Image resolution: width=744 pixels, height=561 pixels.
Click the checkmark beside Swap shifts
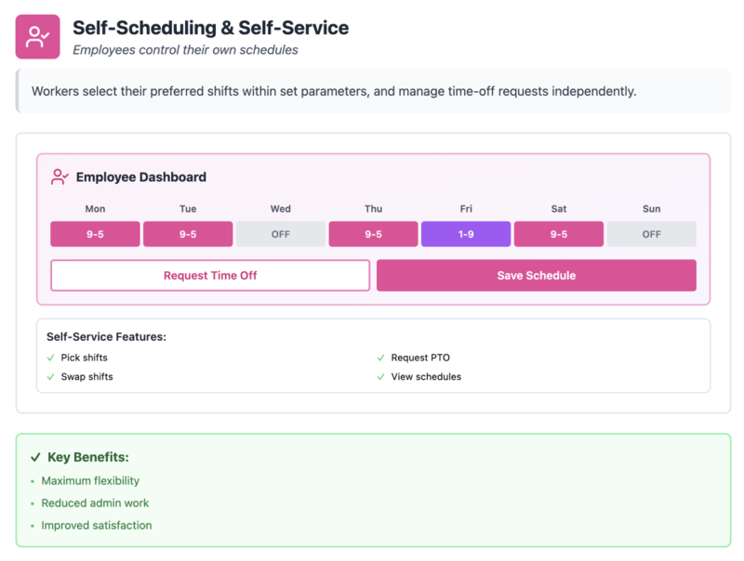(x=51, y=377)
